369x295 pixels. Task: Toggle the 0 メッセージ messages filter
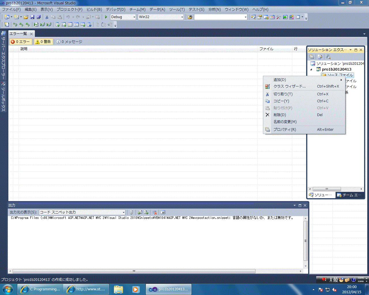69,42
